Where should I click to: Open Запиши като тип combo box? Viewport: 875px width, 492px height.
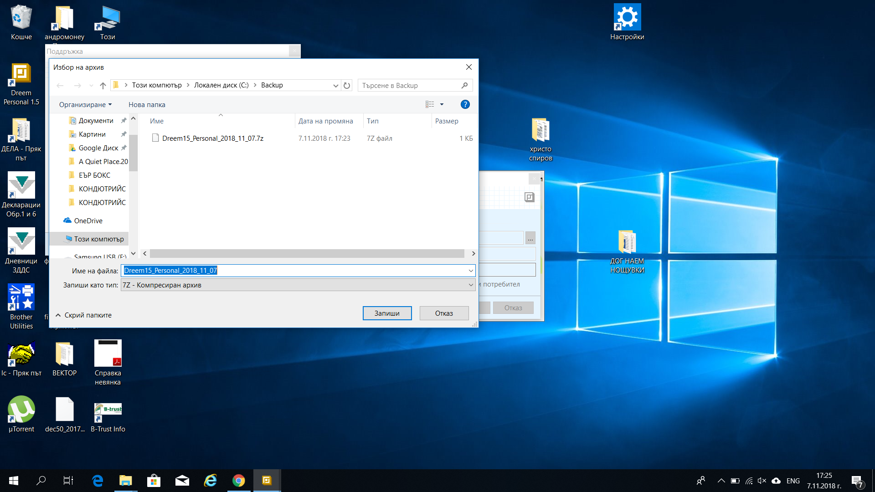pyautogui.click(x=298, y=285)
